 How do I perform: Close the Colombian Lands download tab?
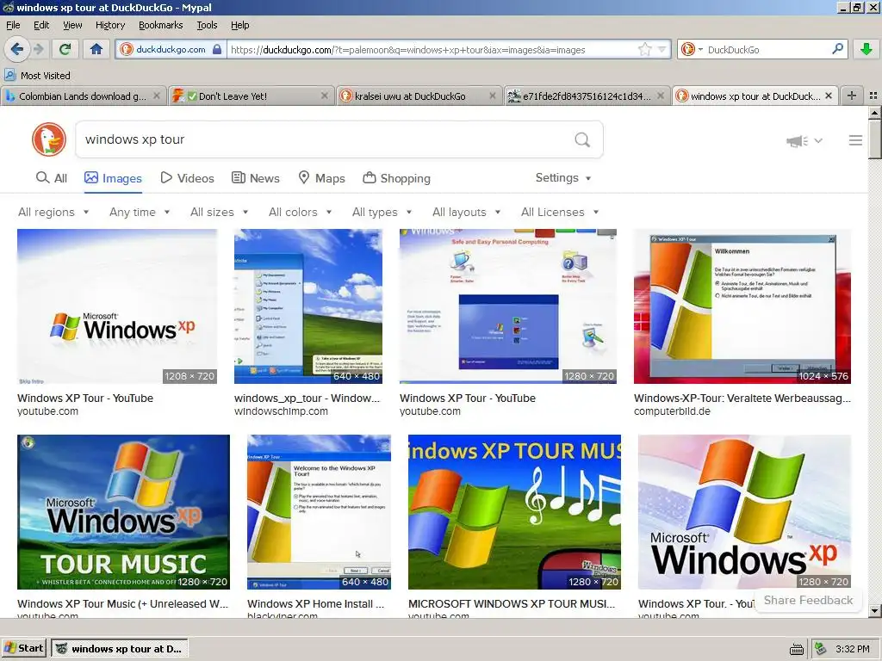click(157, 96)
